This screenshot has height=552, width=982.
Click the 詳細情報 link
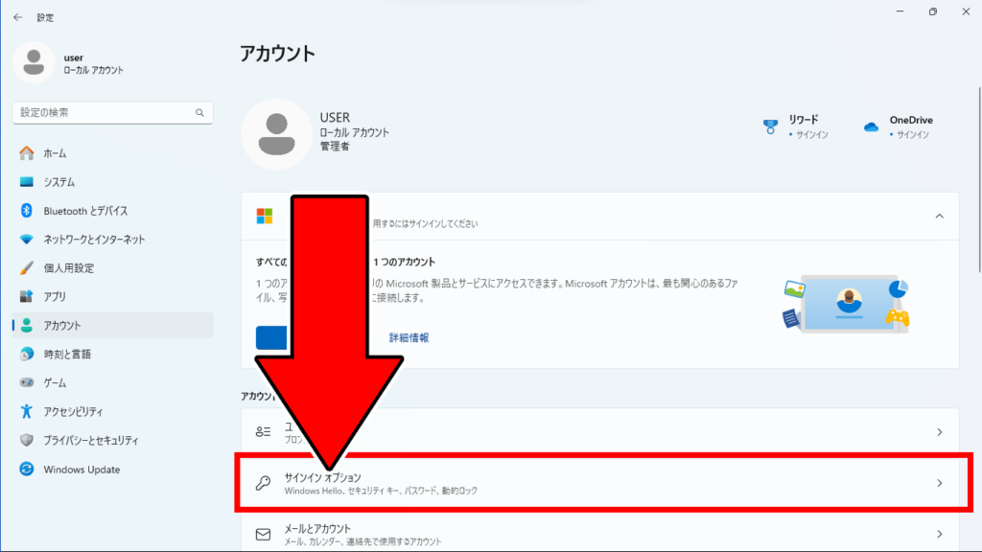click(409, 337)
